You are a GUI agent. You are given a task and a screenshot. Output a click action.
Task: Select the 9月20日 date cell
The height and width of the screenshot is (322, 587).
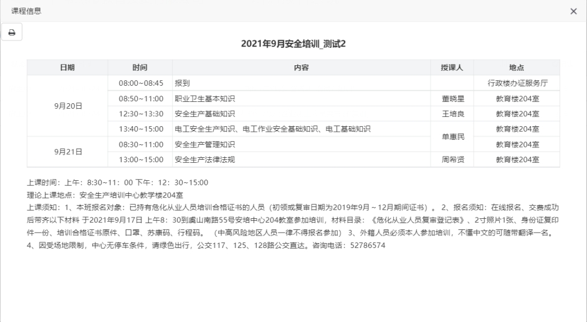coord(67,106)
